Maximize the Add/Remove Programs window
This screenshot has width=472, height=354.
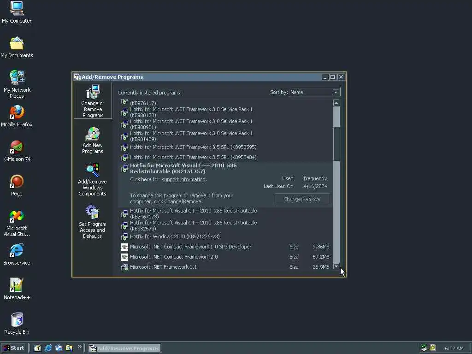[x=332, y=77]
